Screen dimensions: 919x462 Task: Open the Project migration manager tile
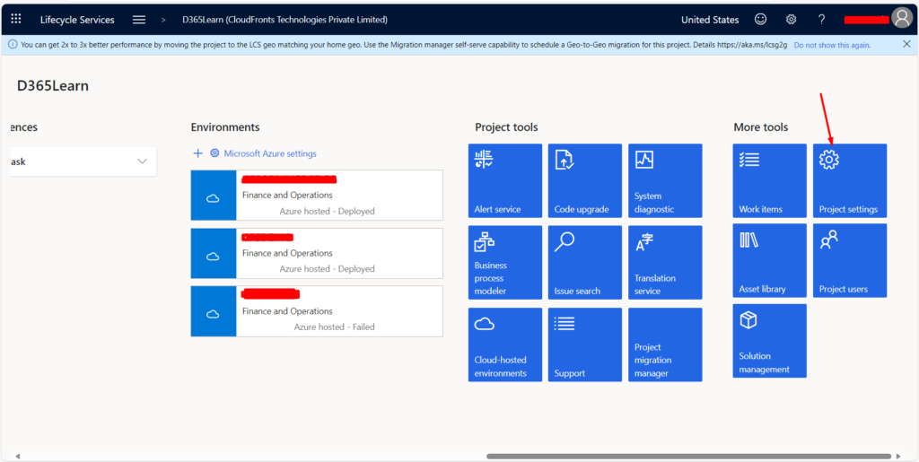665,344
